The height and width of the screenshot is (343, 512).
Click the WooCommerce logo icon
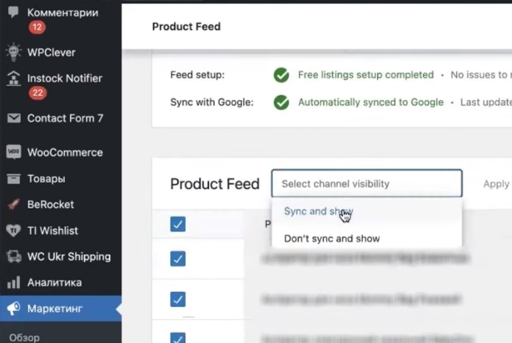(x=13, y=152)
